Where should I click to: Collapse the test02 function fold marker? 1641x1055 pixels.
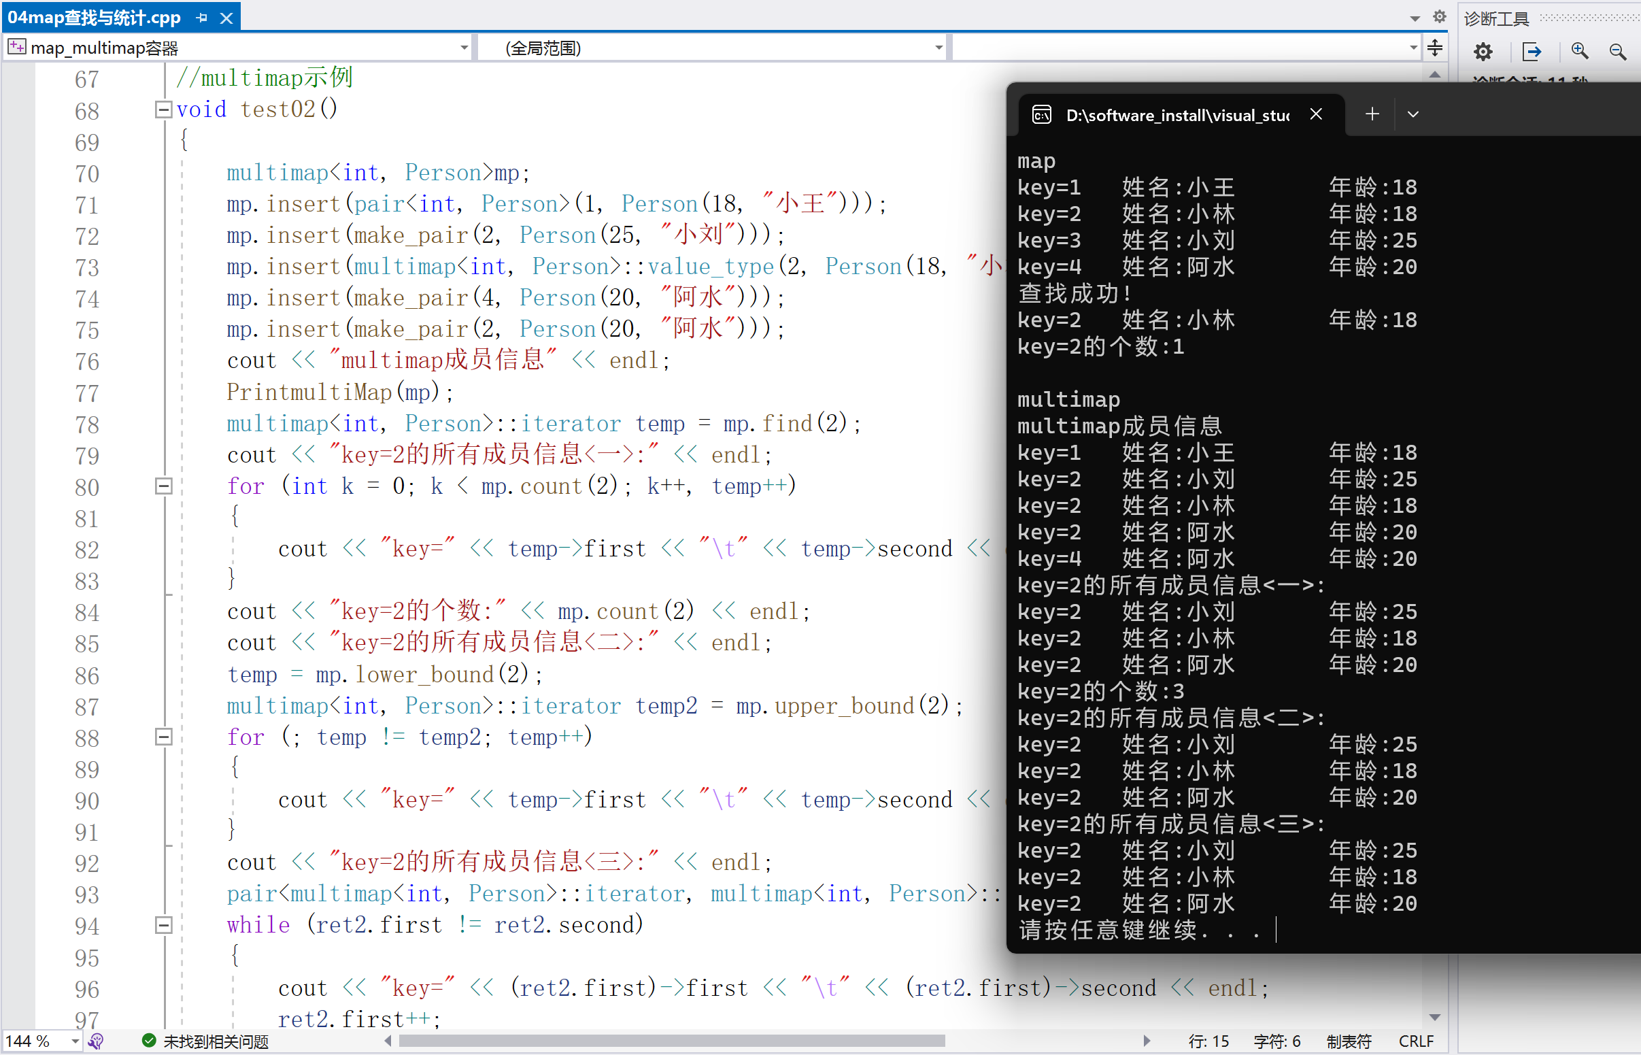(x=163, y=110)
